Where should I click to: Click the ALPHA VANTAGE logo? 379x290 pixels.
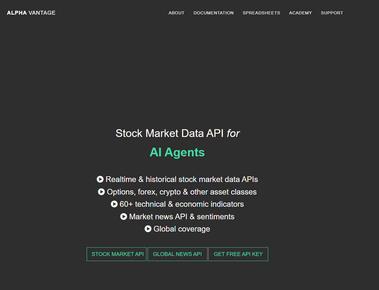pos(31,13)
